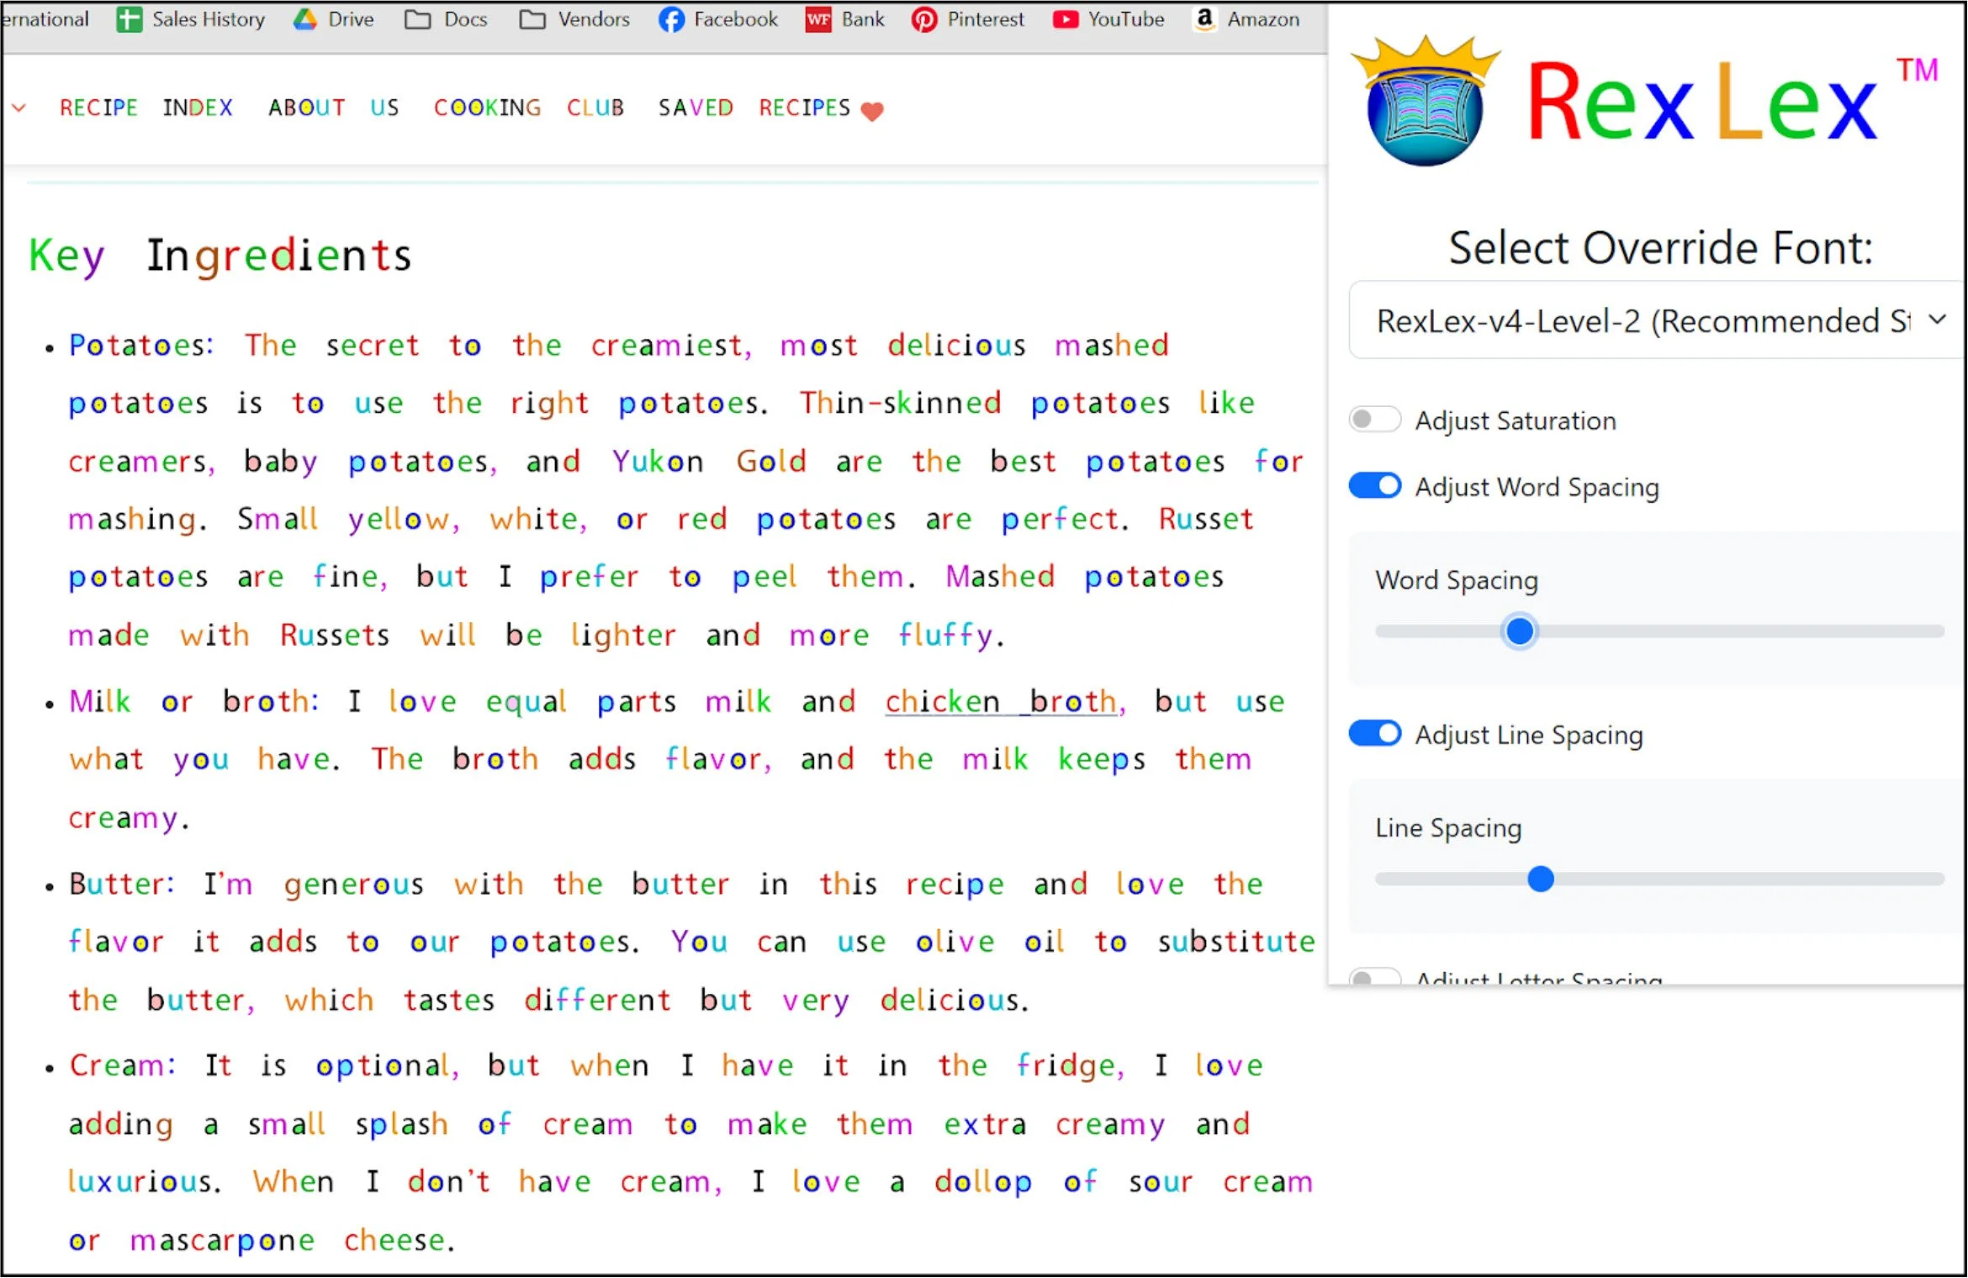Click the Sales History bookmark icon
This screenshot has width=1968, height=1278.
[x=129, y=19]
